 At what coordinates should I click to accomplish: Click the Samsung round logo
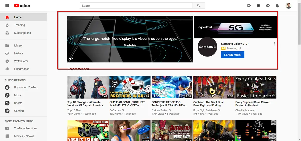click(207, 47)
